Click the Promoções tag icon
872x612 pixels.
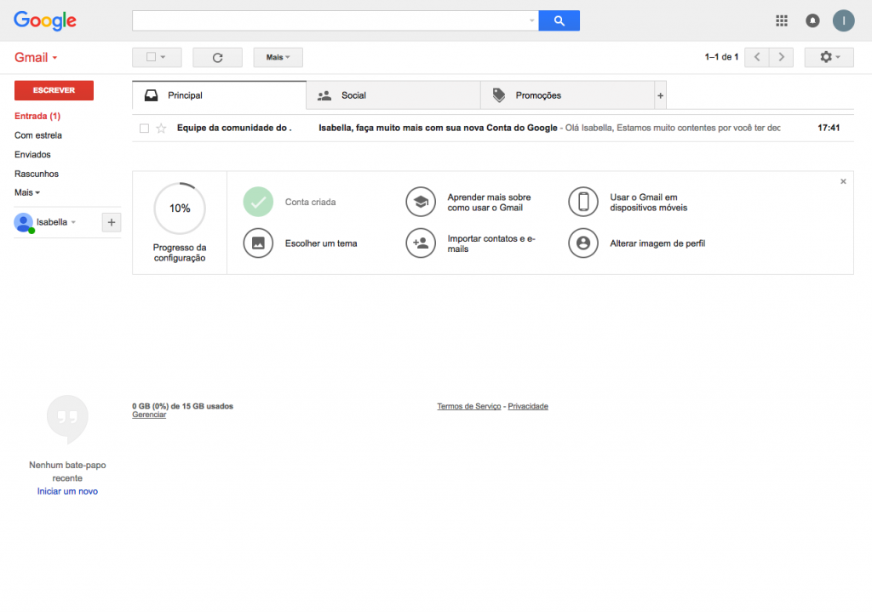tap(499, 95)
